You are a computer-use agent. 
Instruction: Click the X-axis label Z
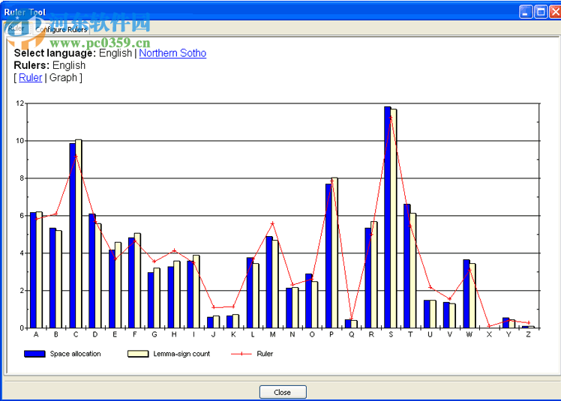coord(528,335)
